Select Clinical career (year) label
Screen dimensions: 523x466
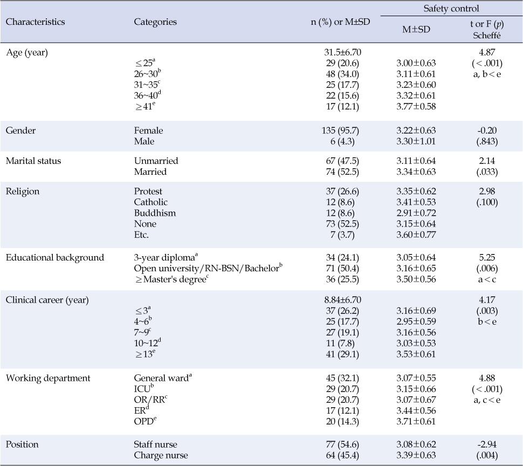click(47, 300)
